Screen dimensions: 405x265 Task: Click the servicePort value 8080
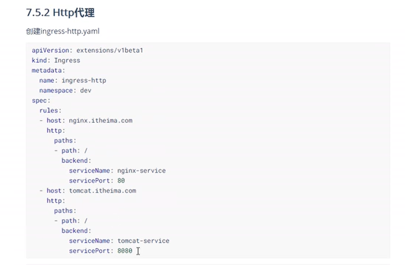[125, 251]
